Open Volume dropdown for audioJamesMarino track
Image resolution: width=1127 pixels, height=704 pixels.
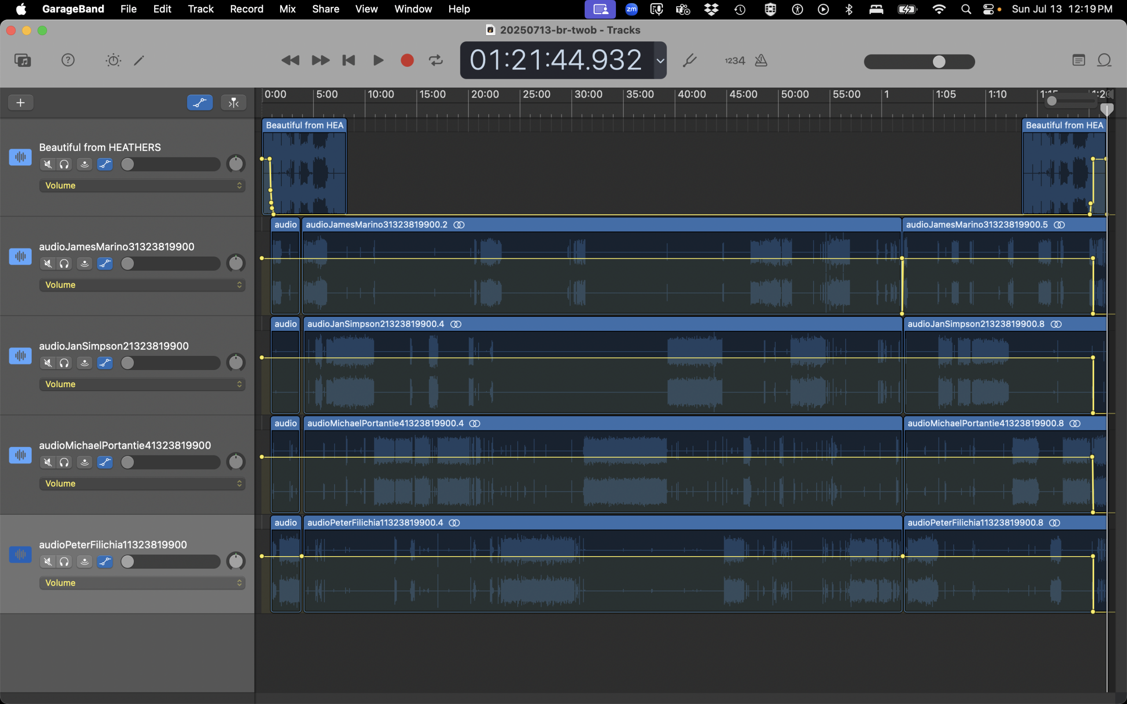point(142,285)
